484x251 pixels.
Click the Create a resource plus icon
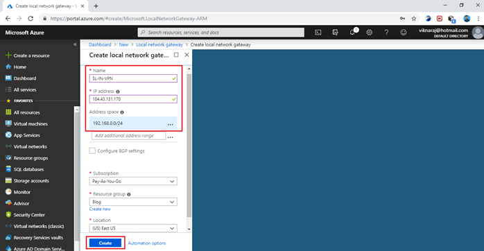pos(8,55)
